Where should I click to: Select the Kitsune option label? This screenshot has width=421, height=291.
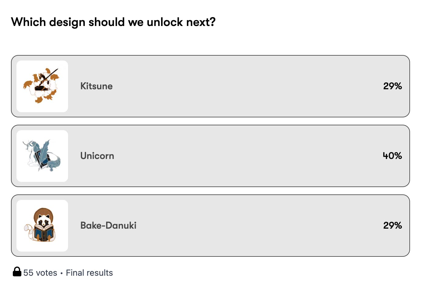96,86
